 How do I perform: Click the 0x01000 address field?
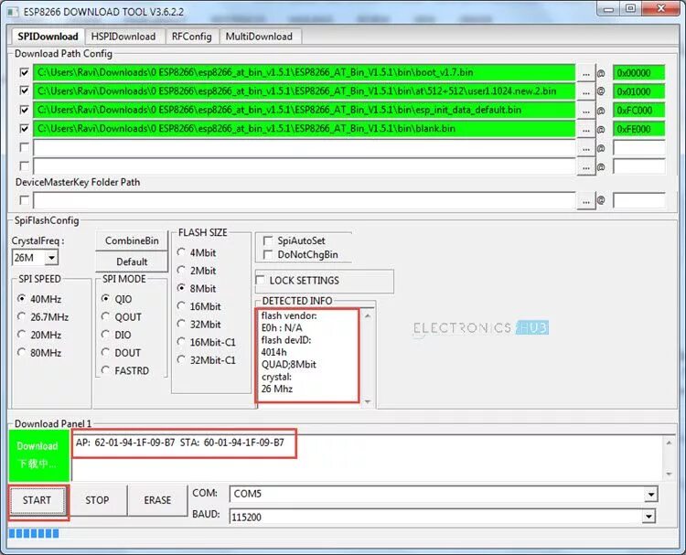[x=639, y=91]
